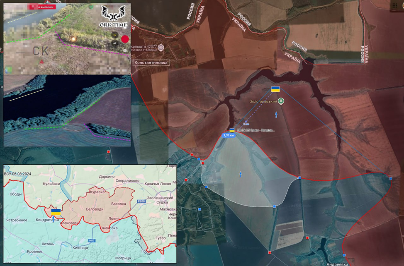Image resolution: width=404 pixels, height=266 pixels.
Task: Click the green tree park marker icon
Action: 281,101
